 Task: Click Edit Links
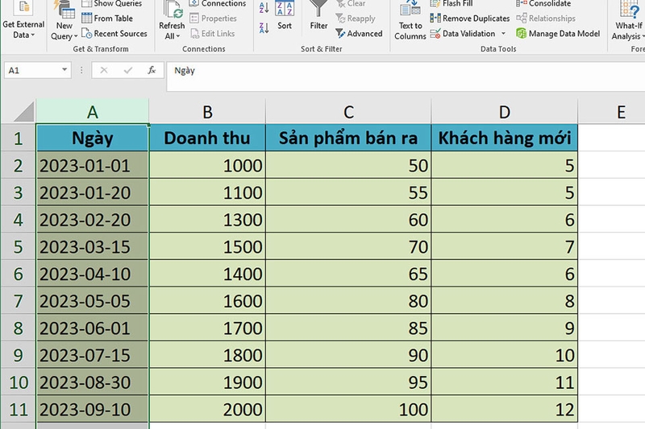(x=212, y=33)
